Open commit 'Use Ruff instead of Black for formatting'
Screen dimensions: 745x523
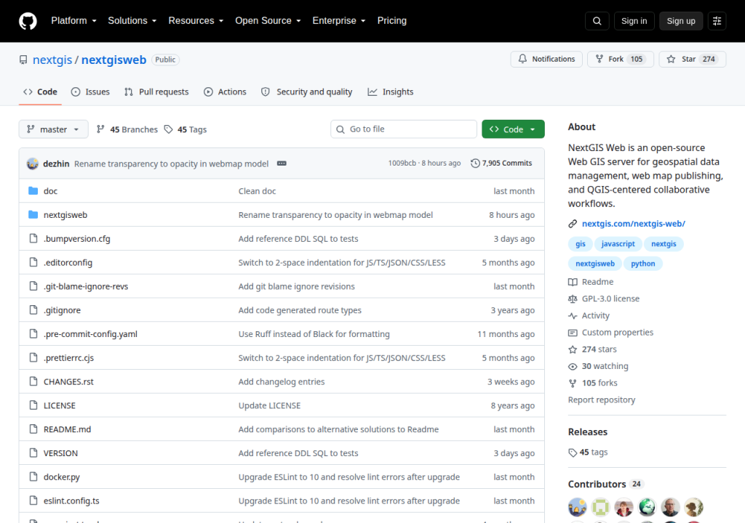pos(314,334)
